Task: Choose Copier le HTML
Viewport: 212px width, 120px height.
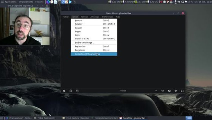Action: click(x=94, y=39)
